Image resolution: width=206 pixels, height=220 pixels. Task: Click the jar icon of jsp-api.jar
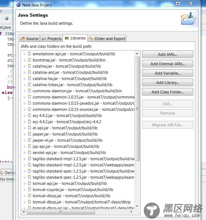[29, 146]
